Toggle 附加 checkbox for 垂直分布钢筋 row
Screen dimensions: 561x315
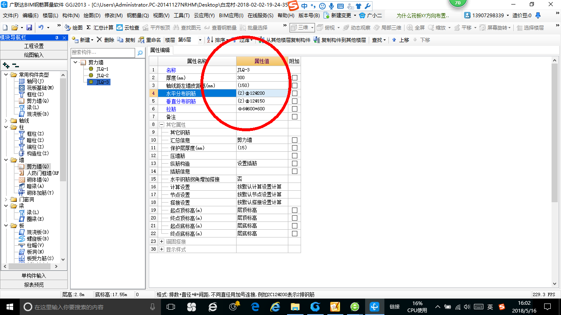[294, 101]
